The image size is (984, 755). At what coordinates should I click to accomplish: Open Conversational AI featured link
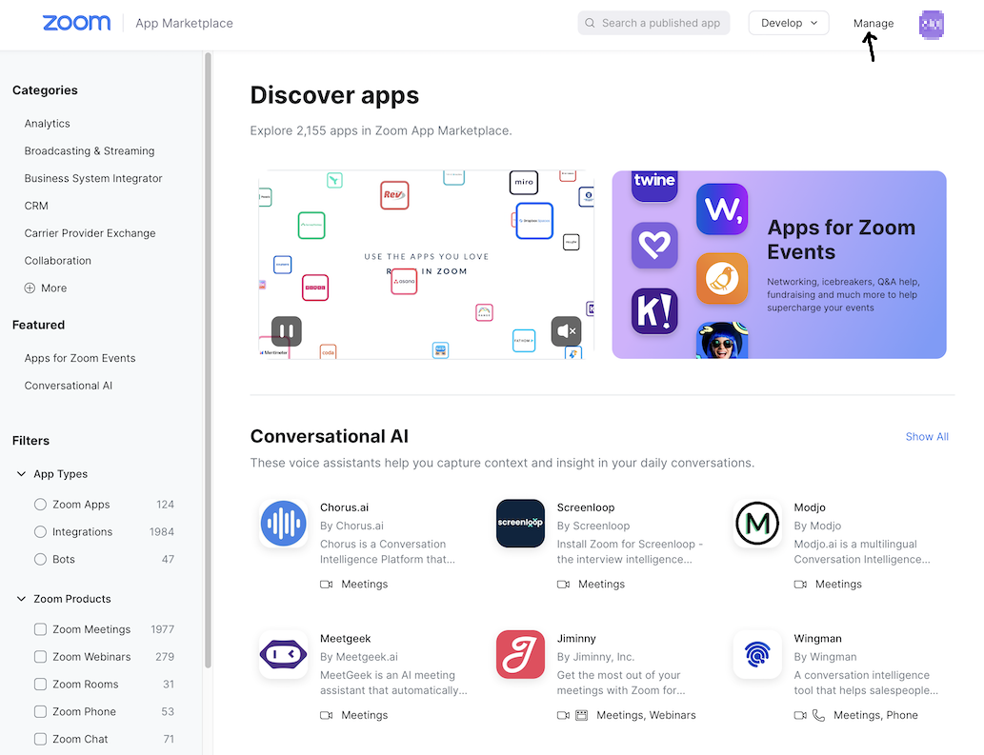(x=69, y=386)
